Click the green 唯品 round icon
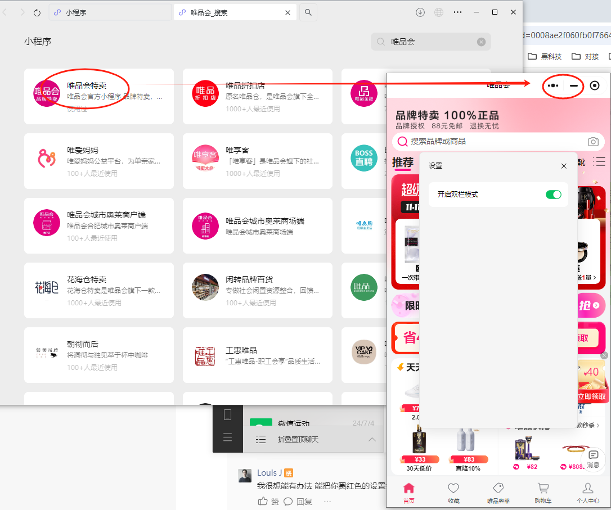611x510 pixels. tap(364, 287)
